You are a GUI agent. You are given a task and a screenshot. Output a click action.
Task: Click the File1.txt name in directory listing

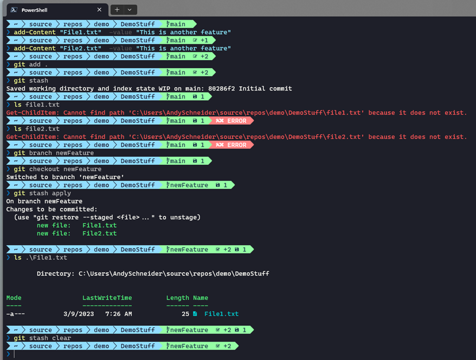[221, 314]
